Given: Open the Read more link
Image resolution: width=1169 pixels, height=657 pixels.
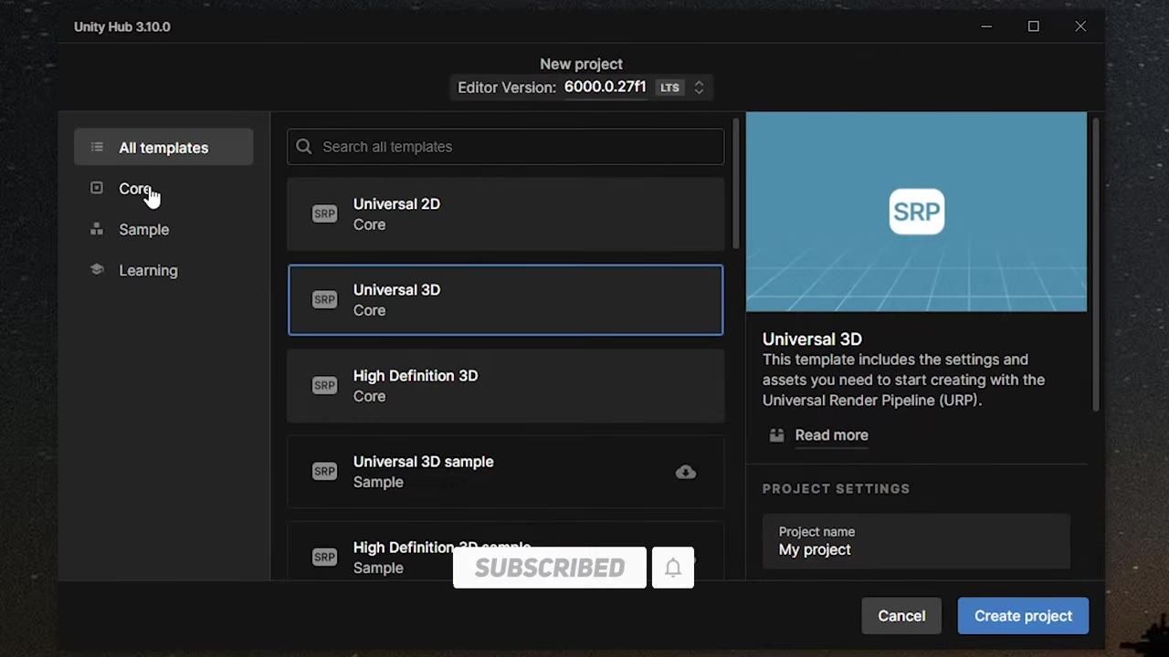Looking at the screenshot, I should point(831,435).
